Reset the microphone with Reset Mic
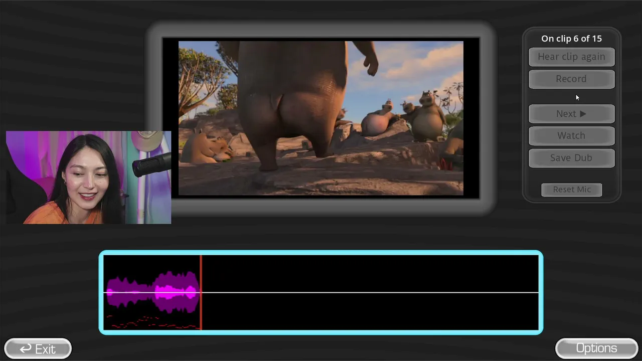The height and width of the screenshot is (361, 642). pyautogui.click(x=572, y=190)
